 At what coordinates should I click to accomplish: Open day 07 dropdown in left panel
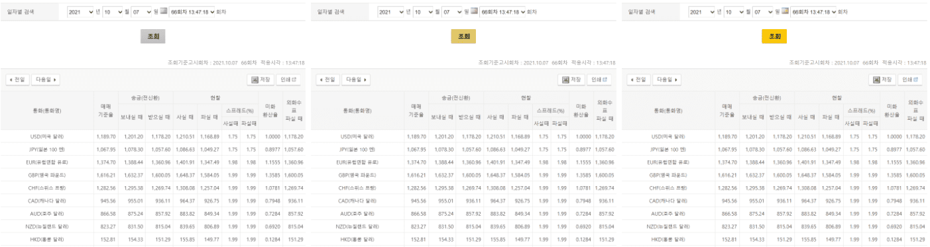pos(142,12)
